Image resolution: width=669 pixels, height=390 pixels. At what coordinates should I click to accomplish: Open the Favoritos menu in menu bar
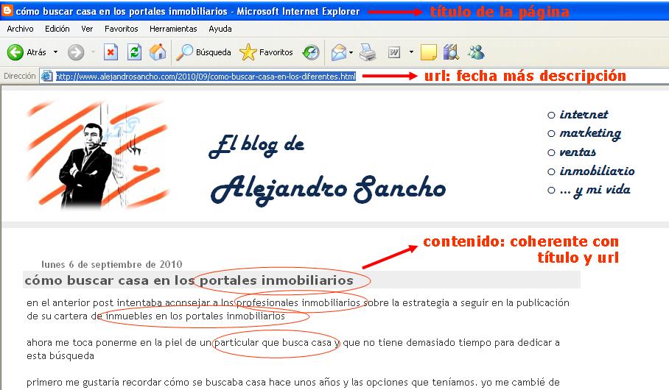click(x=121, y=29)
